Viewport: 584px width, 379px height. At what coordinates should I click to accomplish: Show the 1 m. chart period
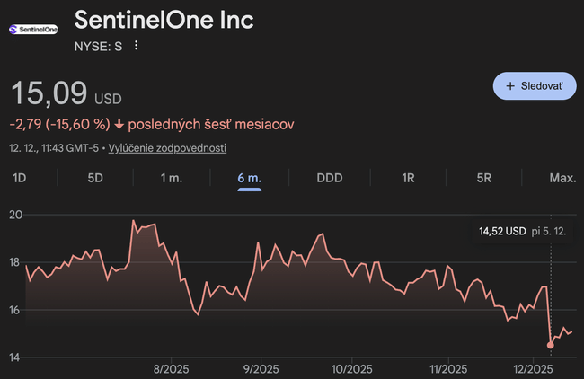pyautogui.click(x=172, y=178)
